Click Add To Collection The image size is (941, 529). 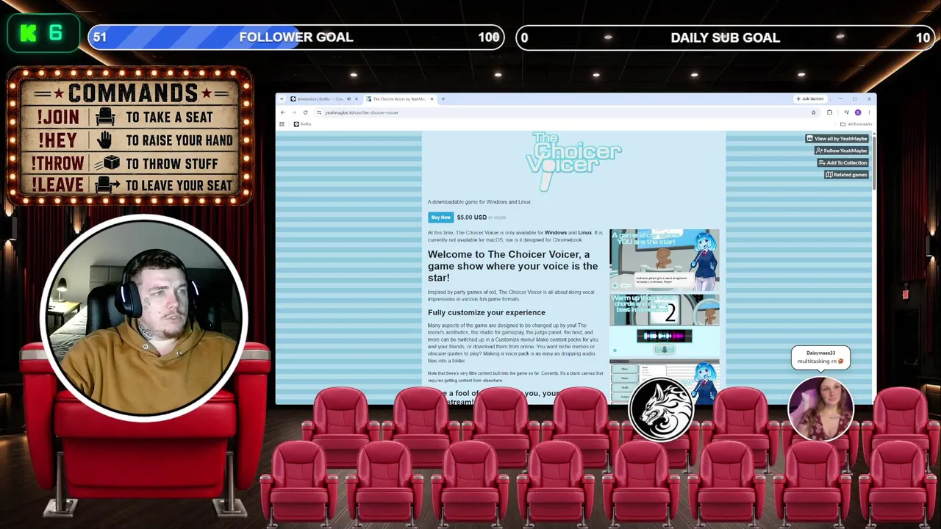pyautogui.click(x=842, y=162)
